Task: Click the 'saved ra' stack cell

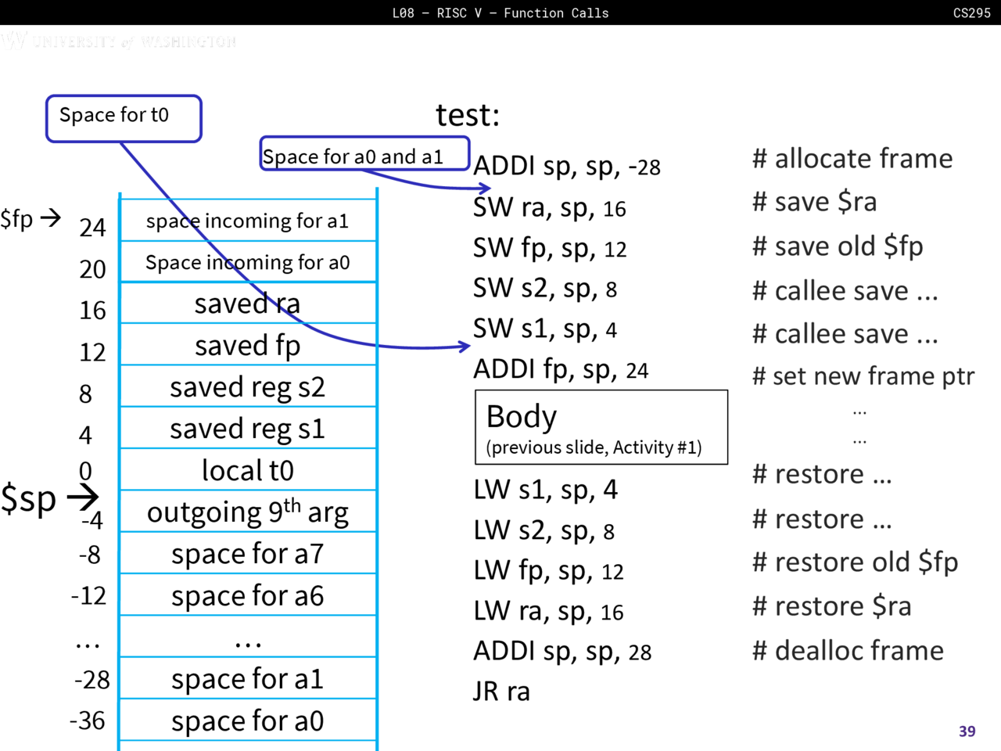Action: tap(247, 304)
